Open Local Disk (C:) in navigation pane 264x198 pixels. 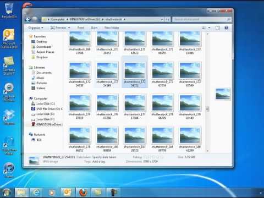pos(46,103)
